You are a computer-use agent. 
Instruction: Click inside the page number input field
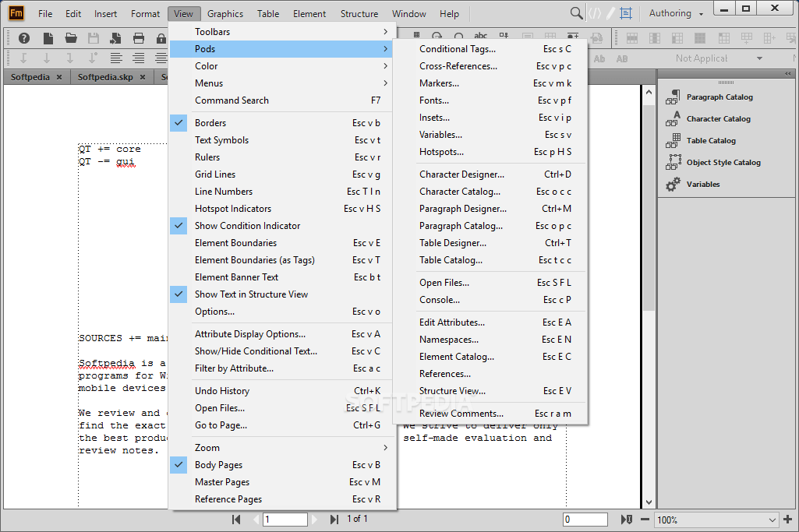click(x=284, y=519)
